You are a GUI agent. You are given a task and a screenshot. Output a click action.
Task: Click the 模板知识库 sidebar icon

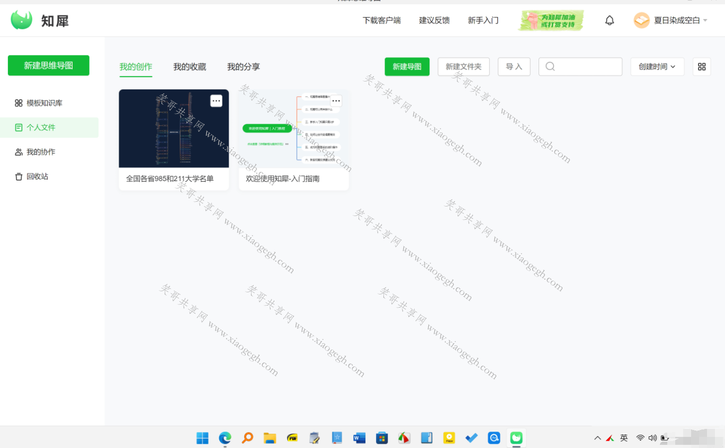(19, 103)
